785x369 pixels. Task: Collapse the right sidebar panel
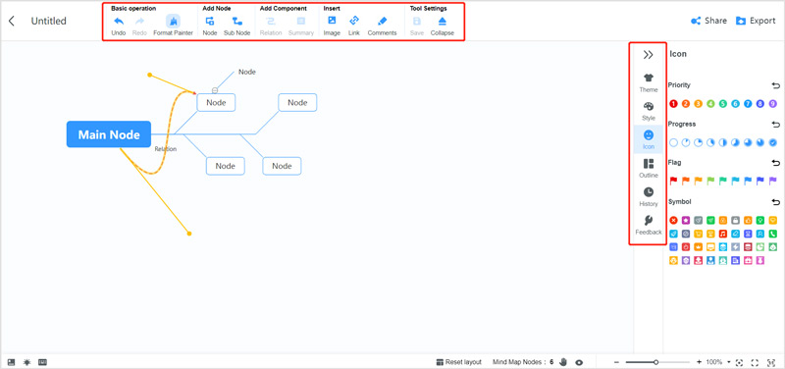(x=649, y=55)
